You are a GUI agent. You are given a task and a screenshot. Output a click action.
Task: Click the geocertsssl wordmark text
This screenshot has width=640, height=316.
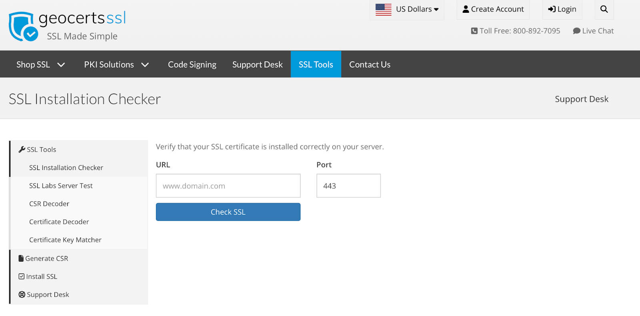[82, 18]
